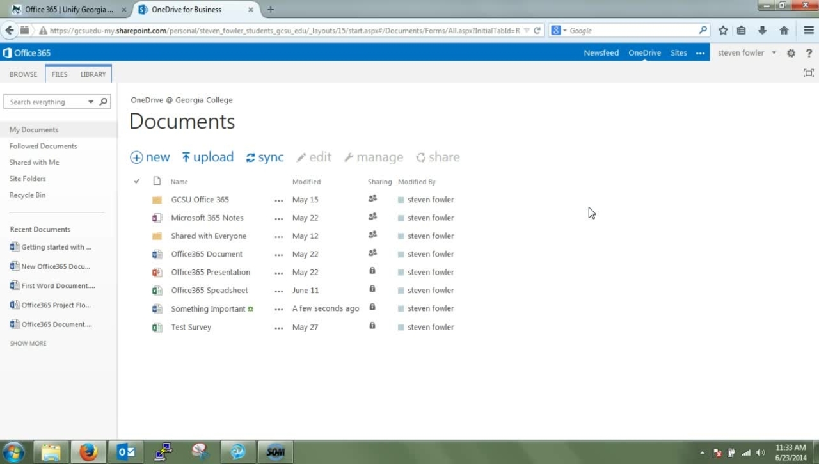The width and height of the screenshot is (819, 464).
Task: Open Sites in the Office 365 bar
Action: pos(679,53)
